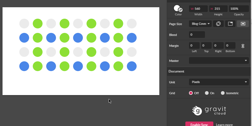This screenshot has width=252, height=126.
Task: Click the Bleed label
Action: click(173, 35)
